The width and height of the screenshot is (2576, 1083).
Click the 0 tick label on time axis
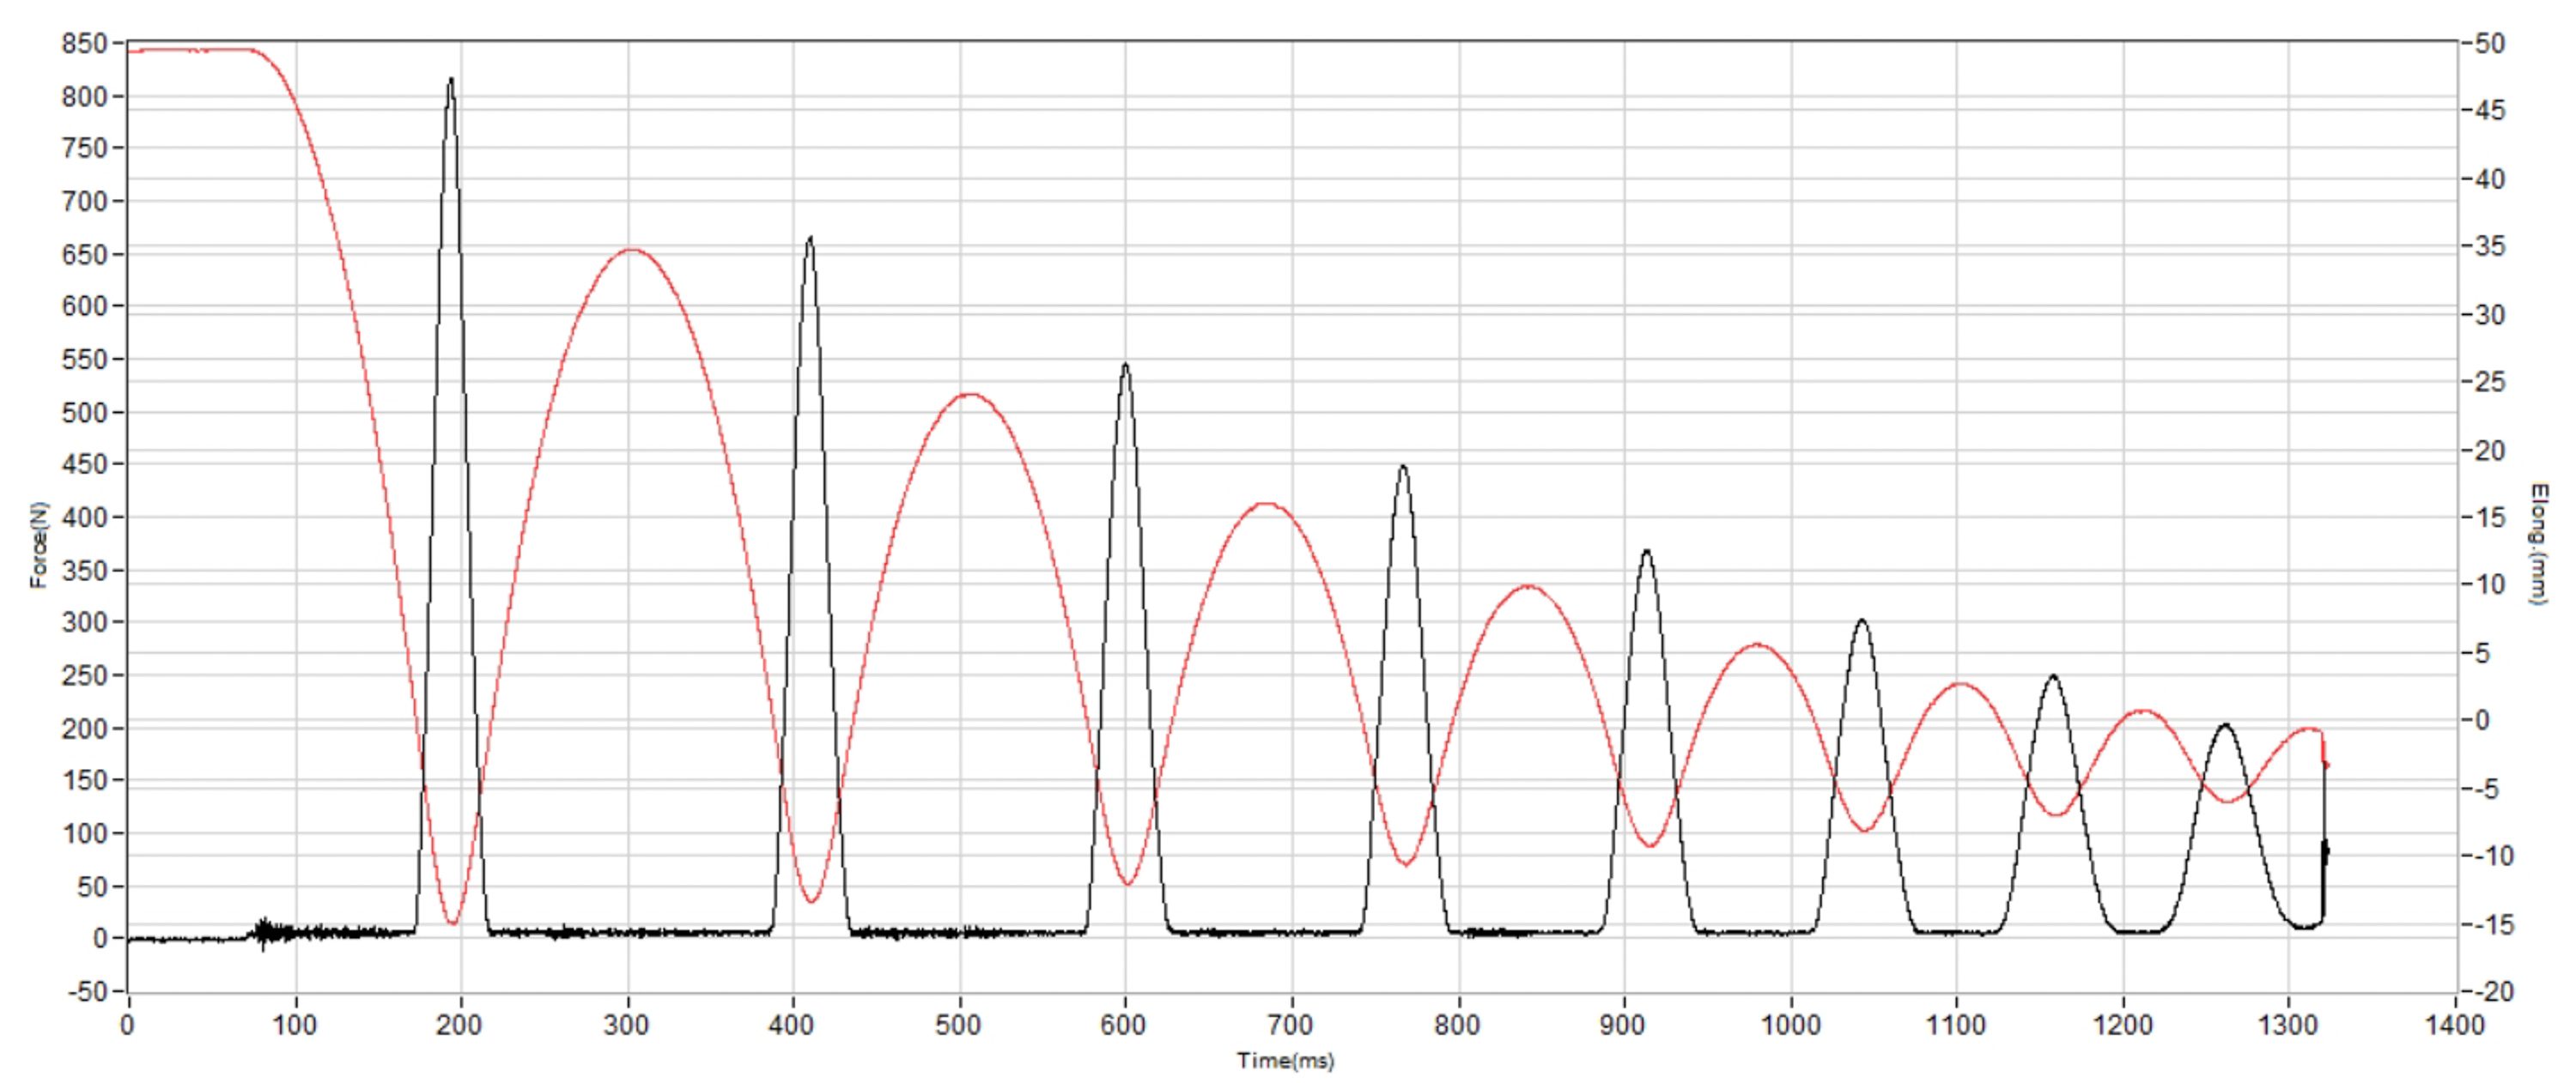click(x=127, y=1026)
